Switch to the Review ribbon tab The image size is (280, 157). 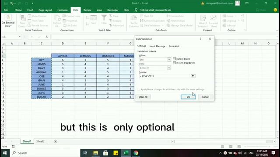pos(87,10)
